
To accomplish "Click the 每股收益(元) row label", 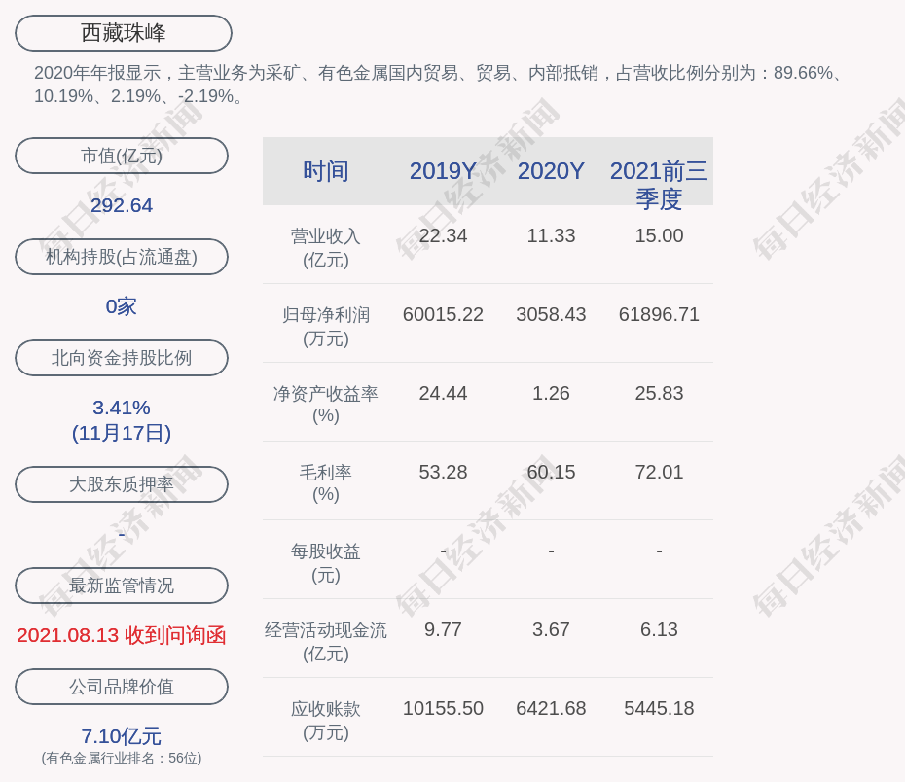I will point(326,563).
